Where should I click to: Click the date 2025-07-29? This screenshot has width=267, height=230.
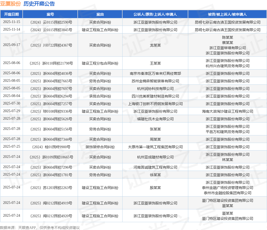(11, 111)
